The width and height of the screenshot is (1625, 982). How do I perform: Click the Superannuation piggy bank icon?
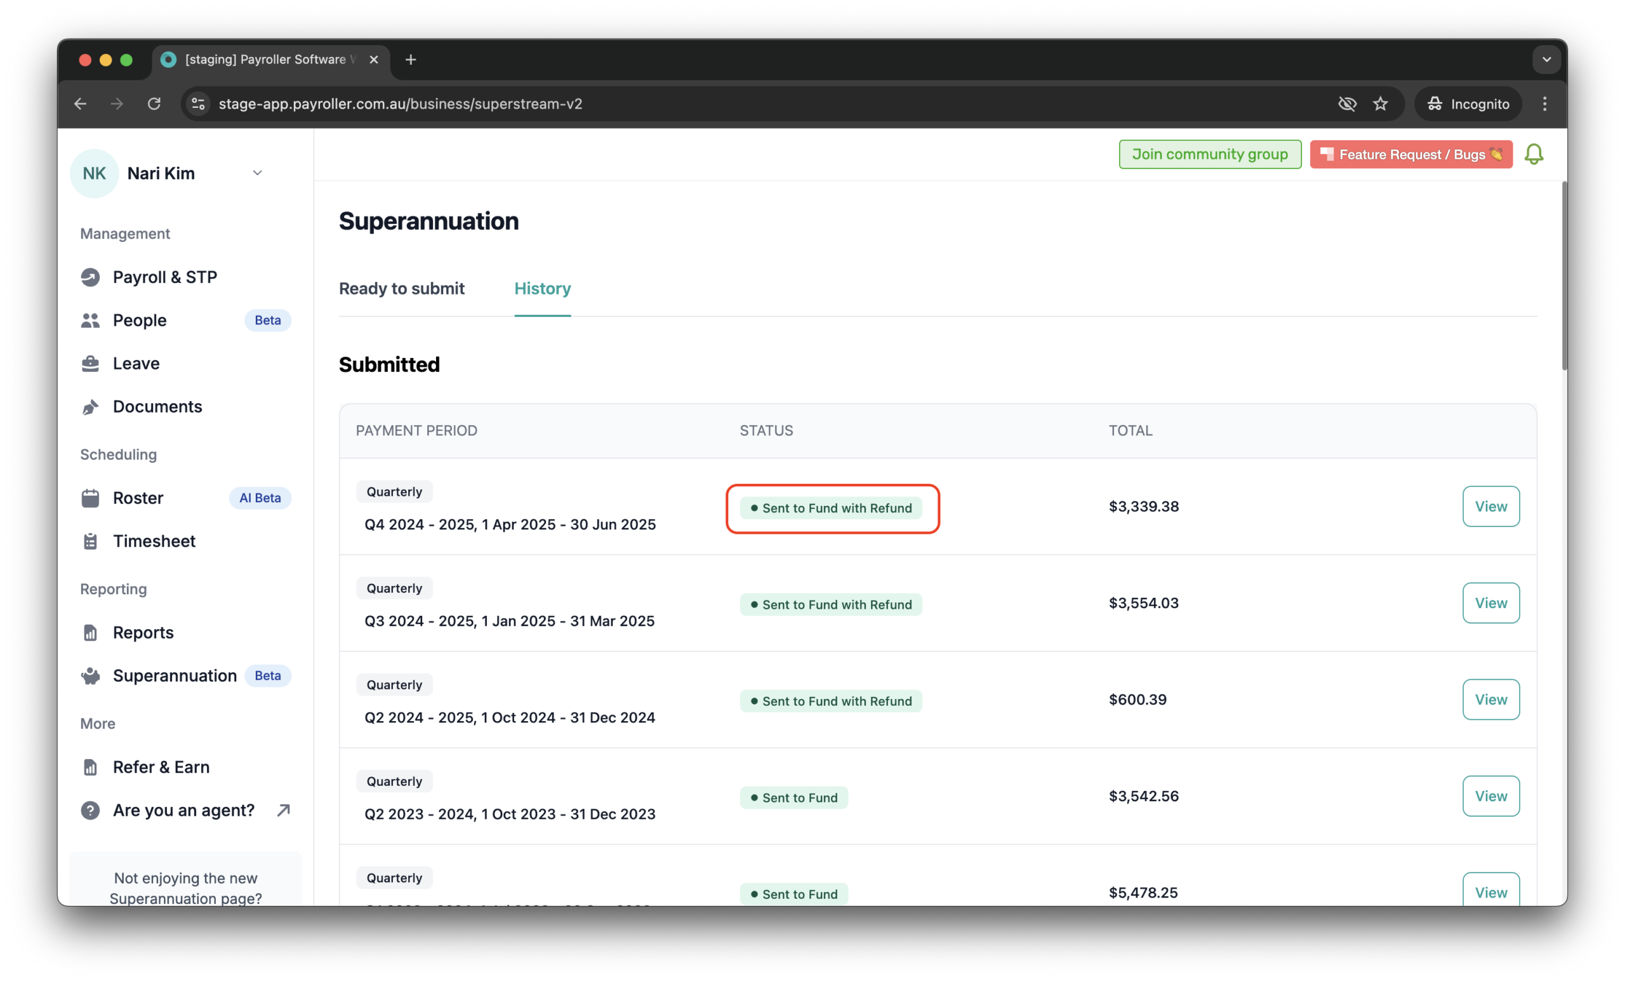(x=91, y=675)
